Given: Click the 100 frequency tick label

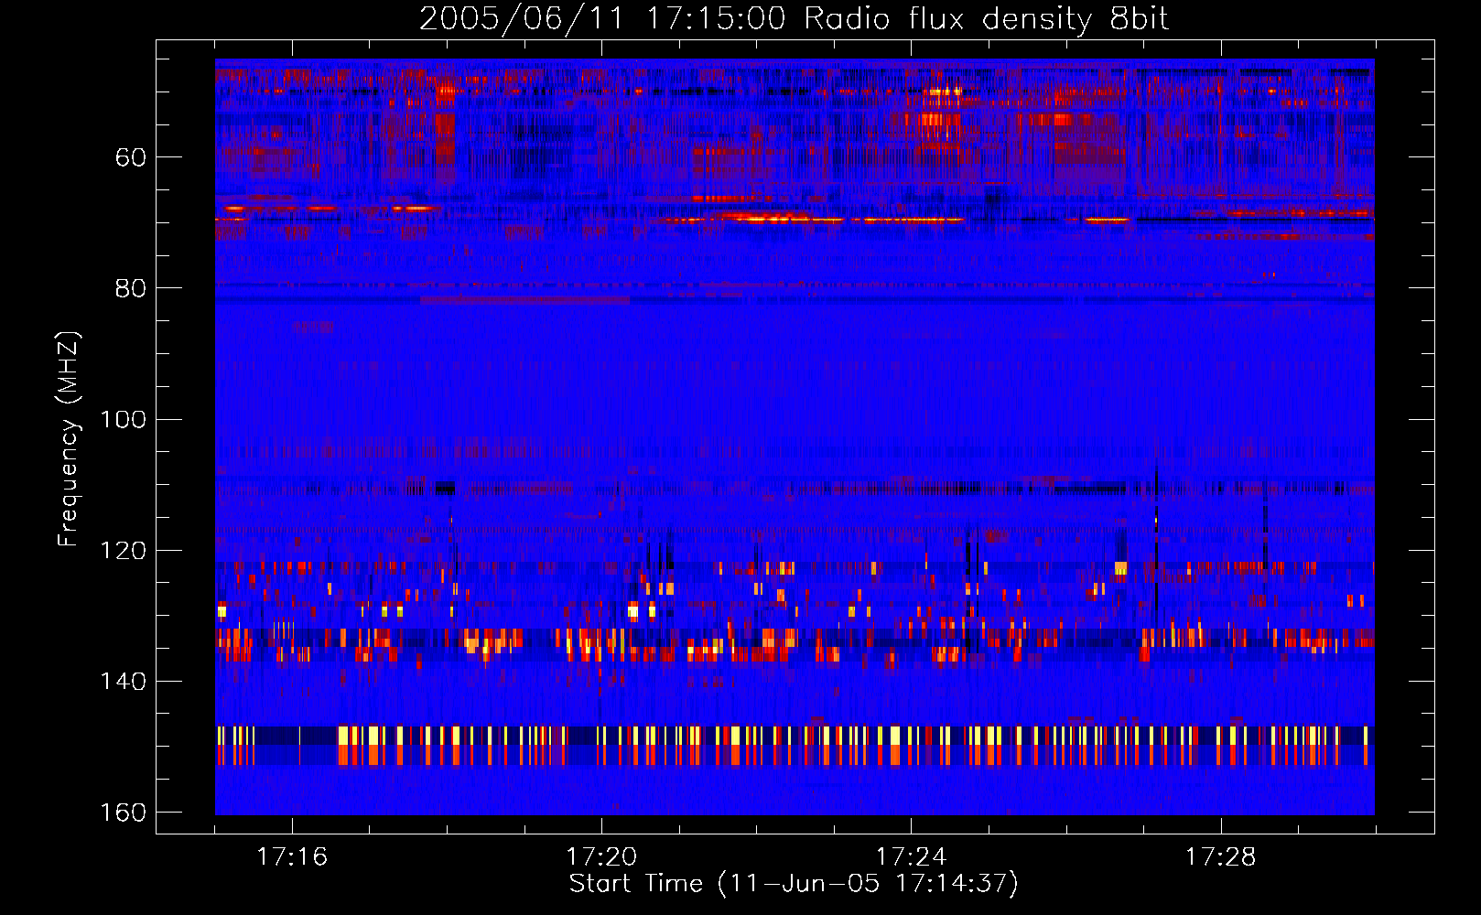Looking at the screenshot, I should 123,420.
